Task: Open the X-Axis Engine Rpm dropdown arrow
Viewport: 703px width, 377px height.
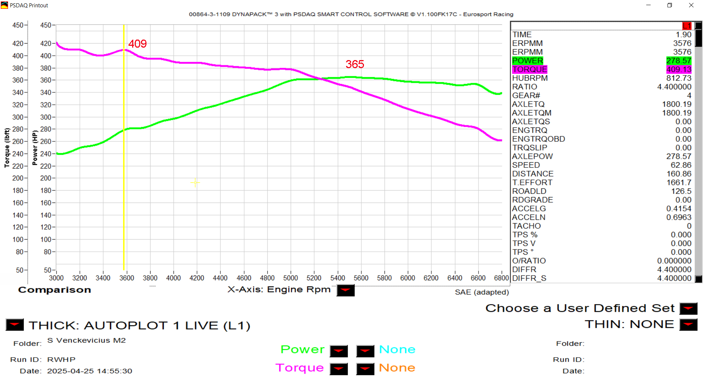Action: coord(345,291)
